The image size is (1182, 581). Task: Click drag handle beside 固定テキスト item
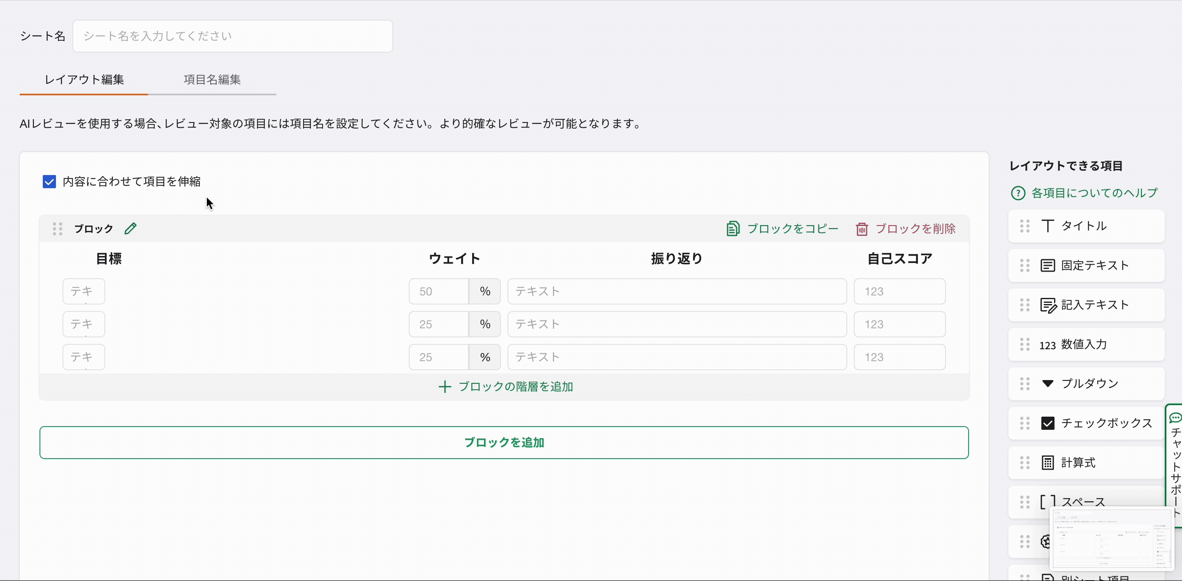pos(1024,265)
